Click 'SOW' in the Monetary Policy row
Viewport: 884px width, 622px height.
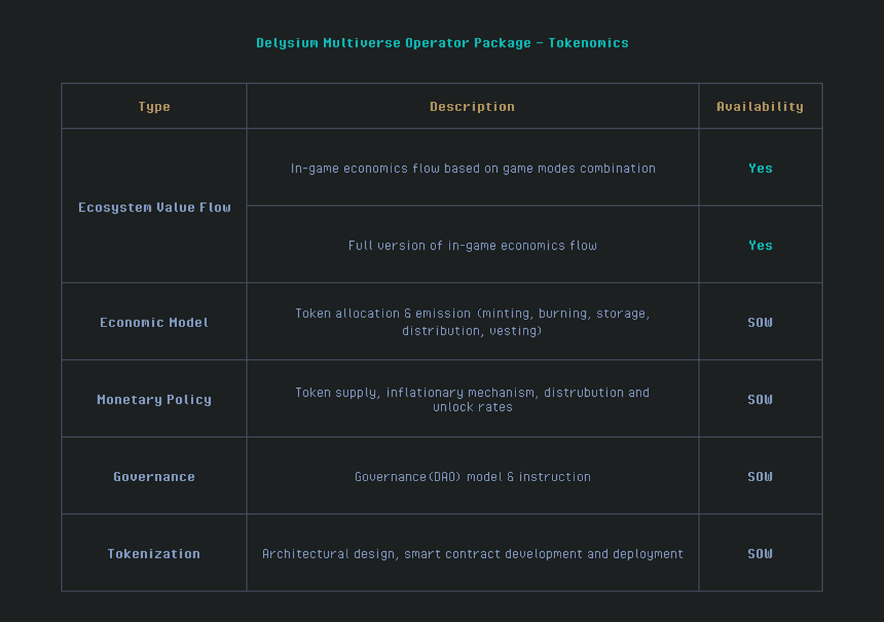pos(760,399)
